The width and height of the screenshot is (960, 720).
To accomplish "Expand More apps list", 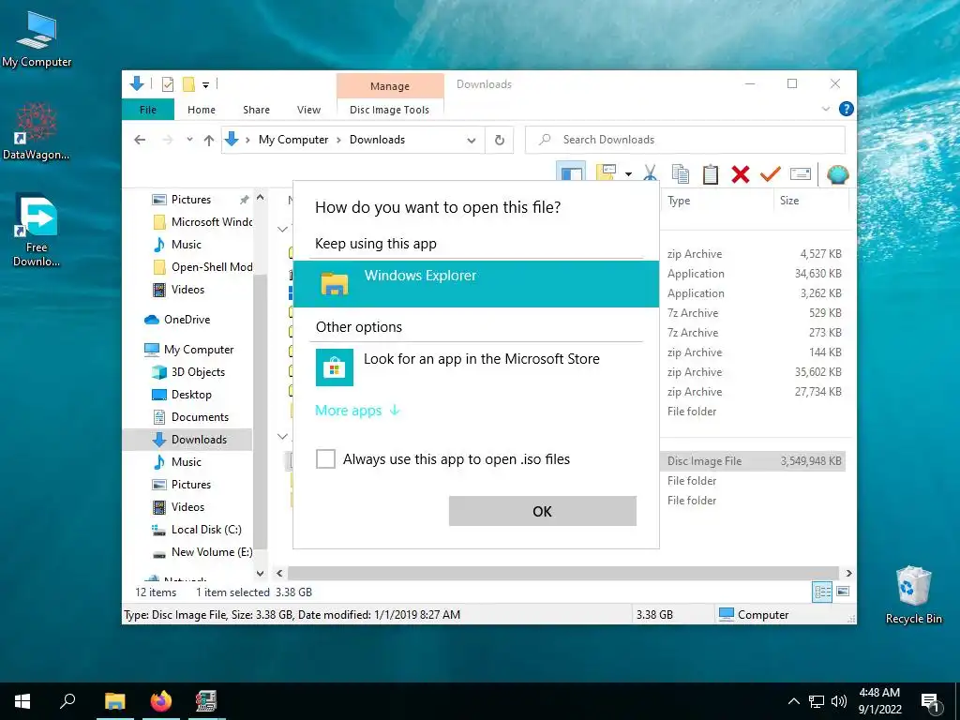I will pos(357,411).
